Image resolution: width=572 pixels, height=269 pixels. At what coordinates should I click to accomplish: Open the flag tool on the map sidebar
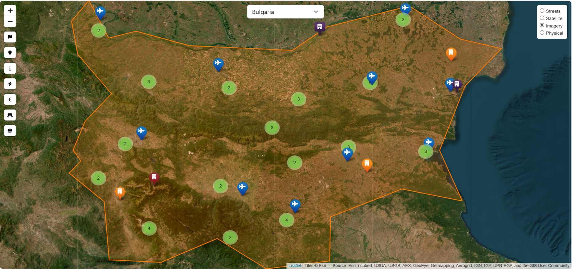pos(10,37)
